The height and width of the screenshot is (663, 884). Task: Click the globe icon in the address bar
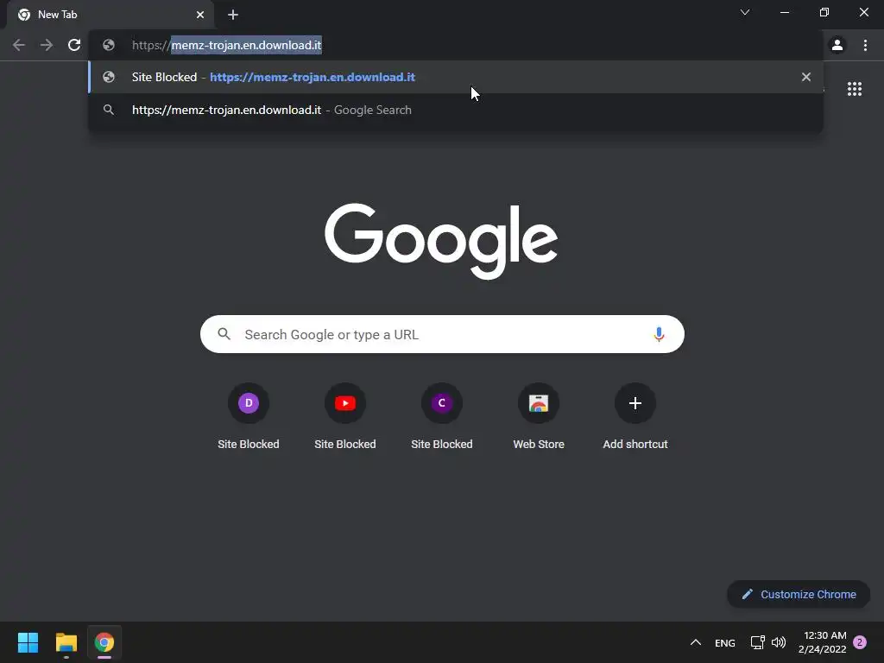point(109,45)
